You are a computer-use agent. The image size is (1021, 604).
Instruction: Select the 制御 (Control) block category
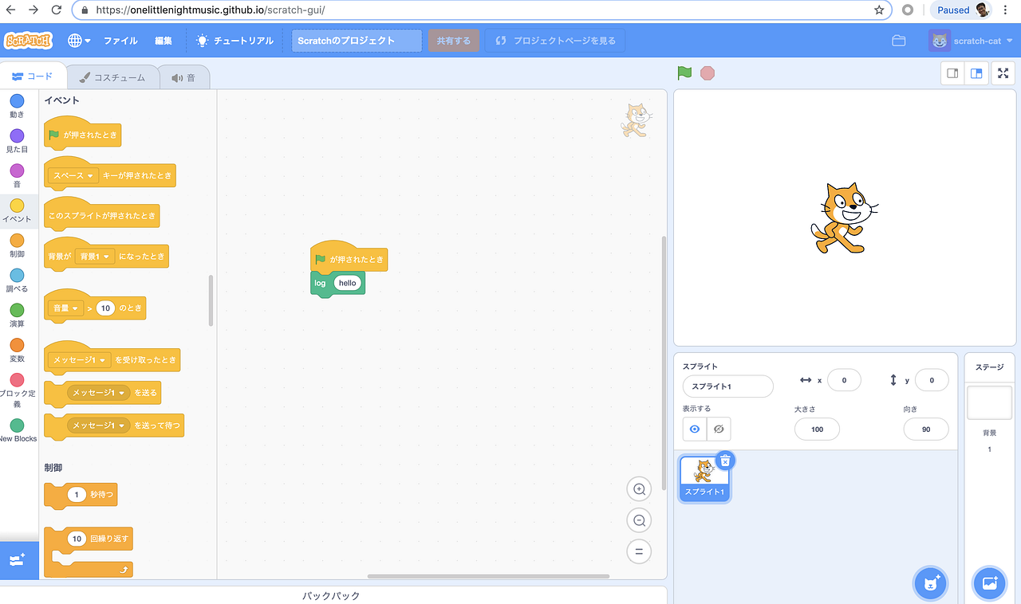coord(17,242)
